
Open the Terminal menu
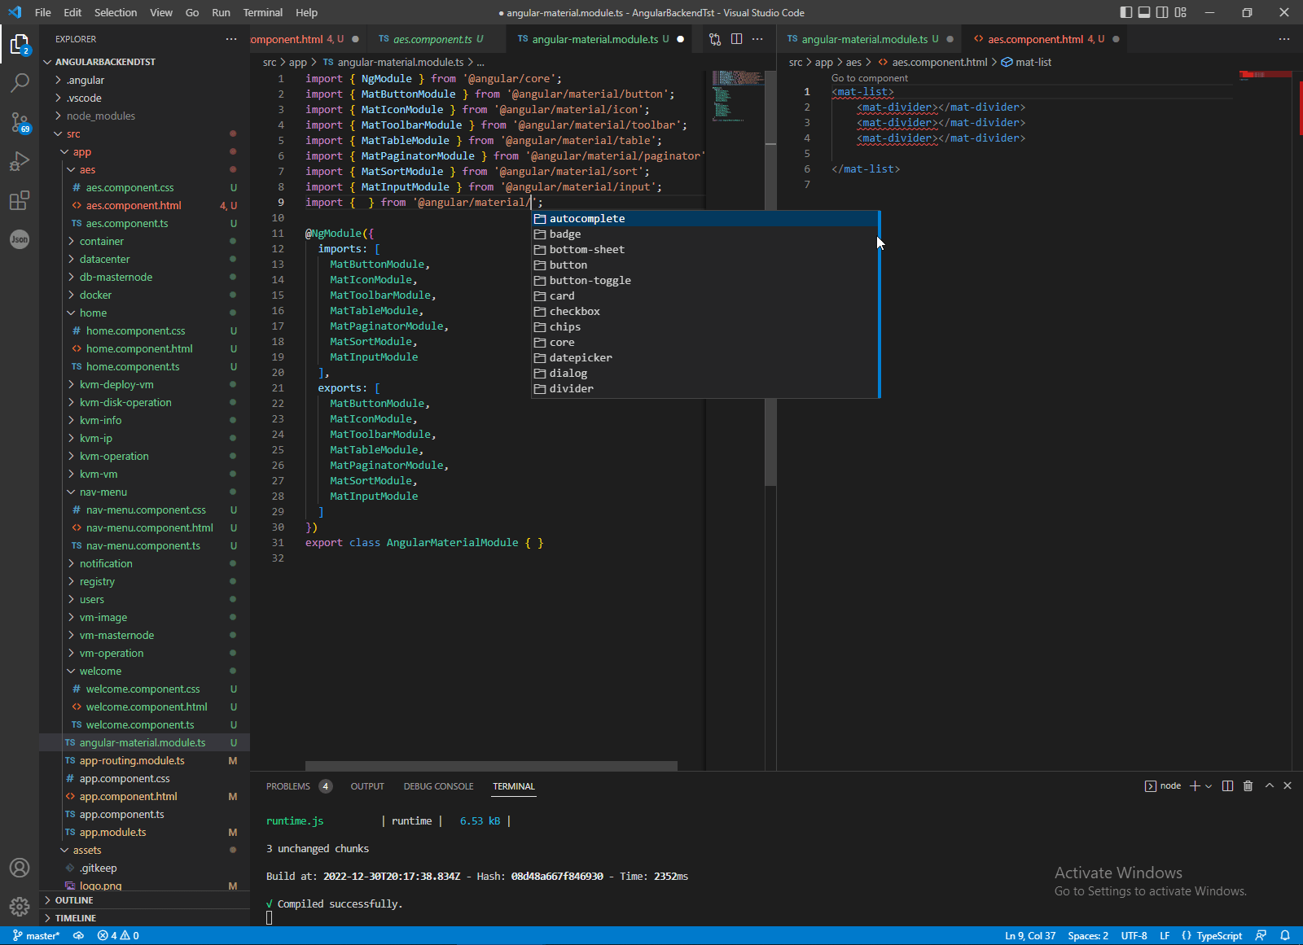click(262, 12)
